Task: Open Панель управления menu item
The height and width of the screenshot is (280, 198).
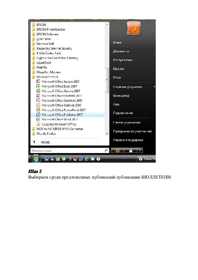Action: tap(127, 122)
